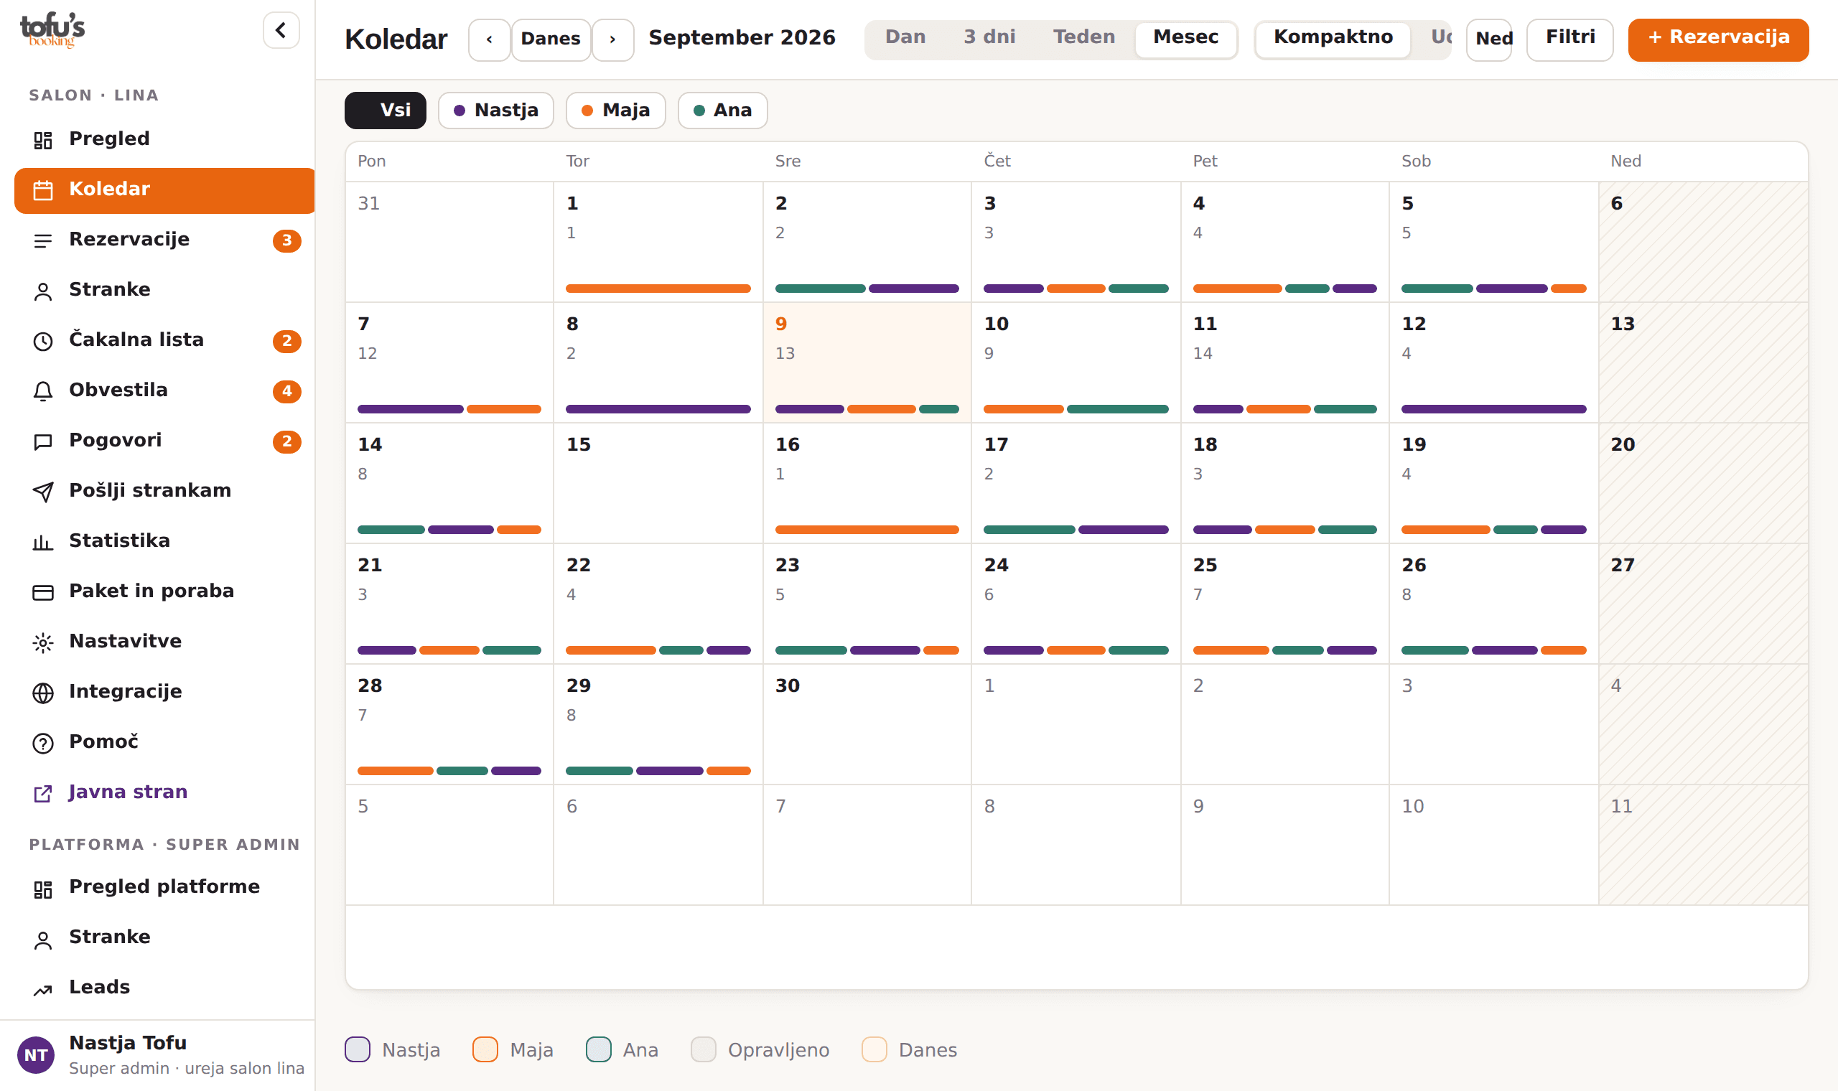
Task: Go to previous month with left arrow
Action: click(x=489, y=39)
